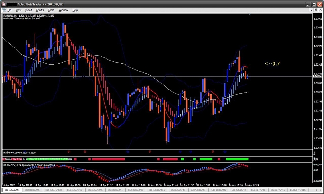Switch to the EURUSD,M15 chart tab

click(x=157, y=190)
